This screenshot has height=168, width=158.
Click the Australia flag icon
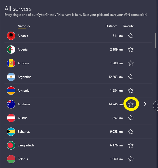click(11, 104)
